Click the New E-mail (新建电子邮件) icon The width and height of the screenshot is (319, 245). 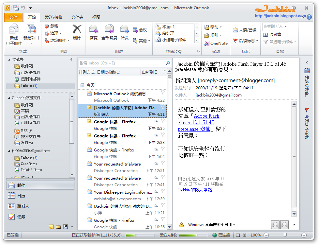14,29
